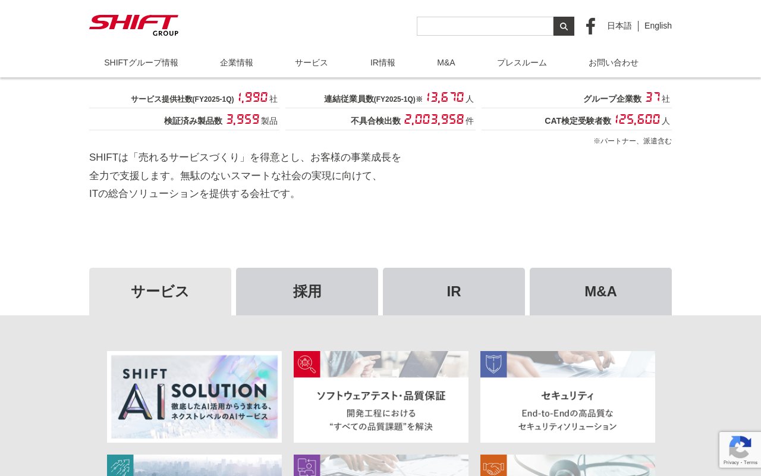Click the 検証済み製品数 3,959 statistic
The height and width of the screenshot is (476, 761).
click(x=184, y=120)
